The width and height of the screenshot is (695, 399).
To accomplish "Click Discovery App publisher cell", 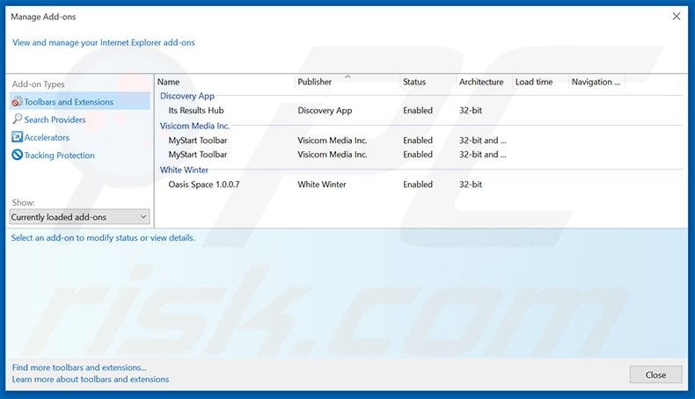I will 325,111.
